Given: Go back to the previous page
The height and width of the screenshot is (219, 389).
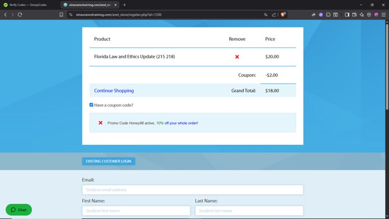Looking at the screenshot, I should coord(5,15).
